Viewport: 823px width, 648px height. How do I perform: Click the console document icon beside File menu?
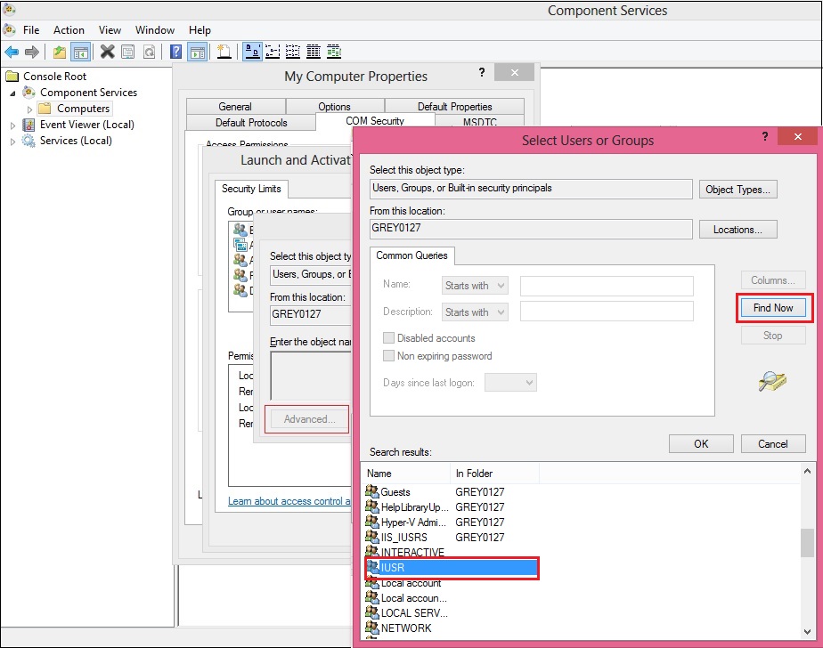click(x=9, y=30)
